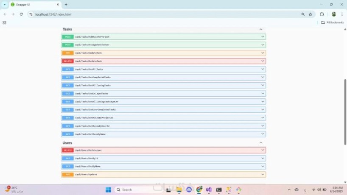Click the GET badge on GetAllTasks

click(x=68, y=69)
